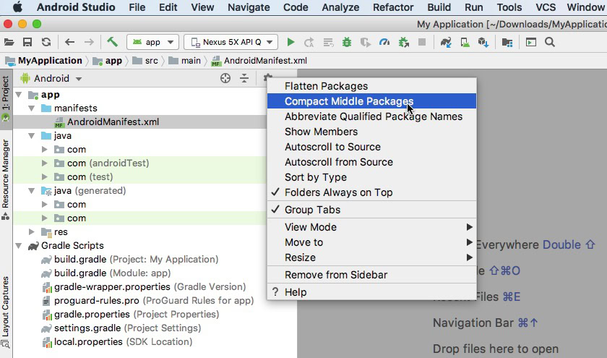This screenshot has width=607, height=358.
Task: Enable Autoscroll from Source
Action: [371, 162]
